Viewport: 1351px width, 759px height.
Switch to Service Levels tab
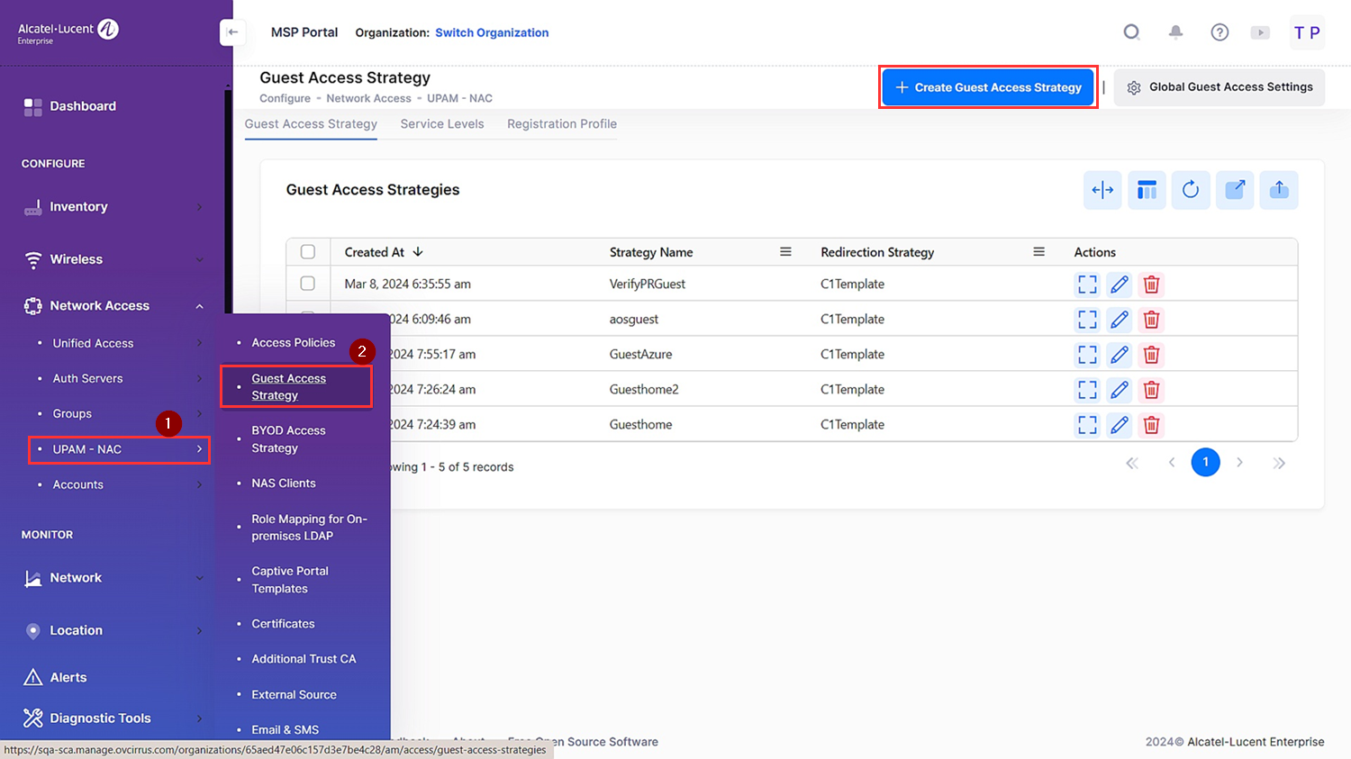tap(442, 124)
